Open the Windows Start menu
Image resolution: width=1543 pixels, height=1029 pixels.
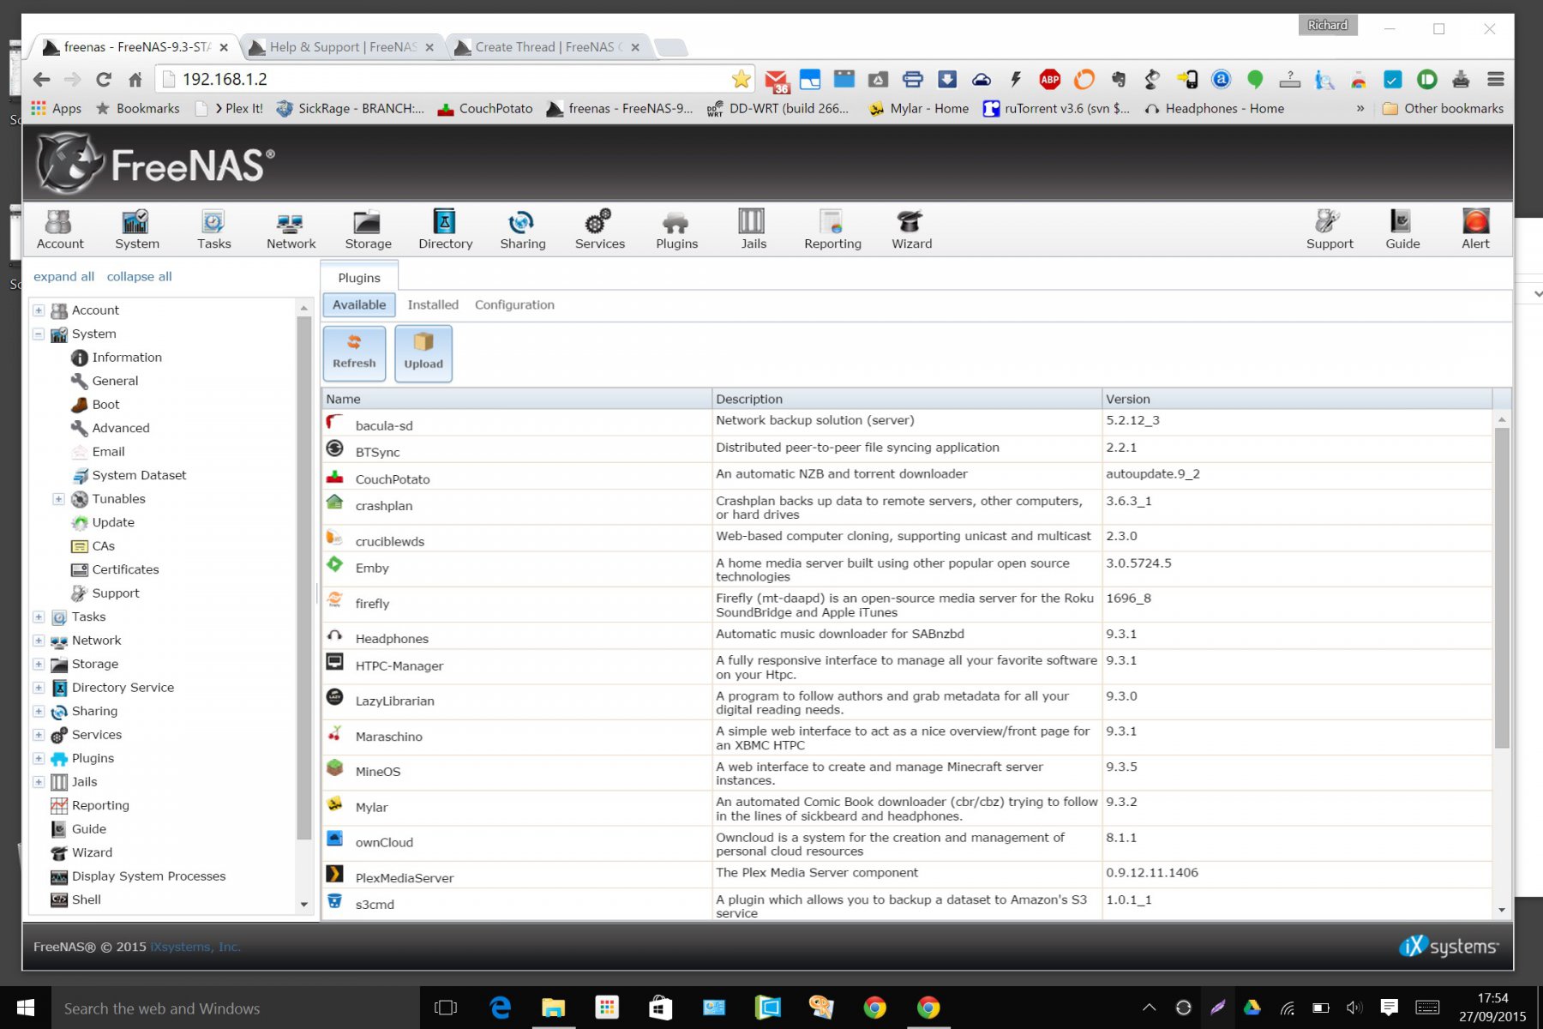[x=26, y=1008]
